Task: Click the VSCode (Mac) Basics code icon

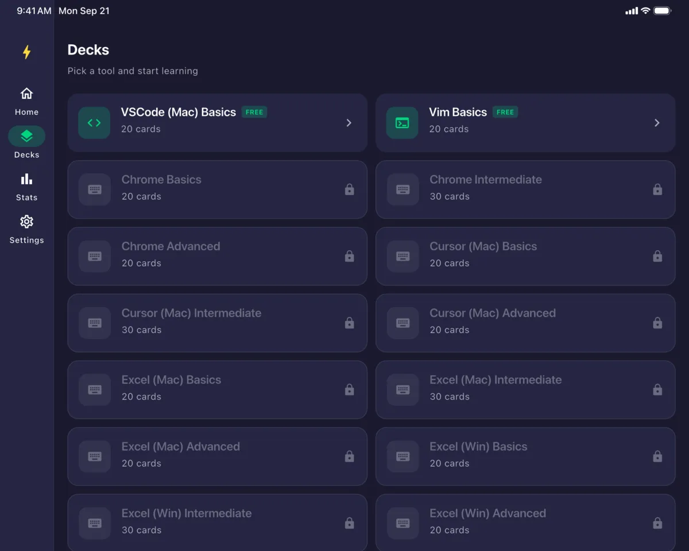Action: click(94, 123)
